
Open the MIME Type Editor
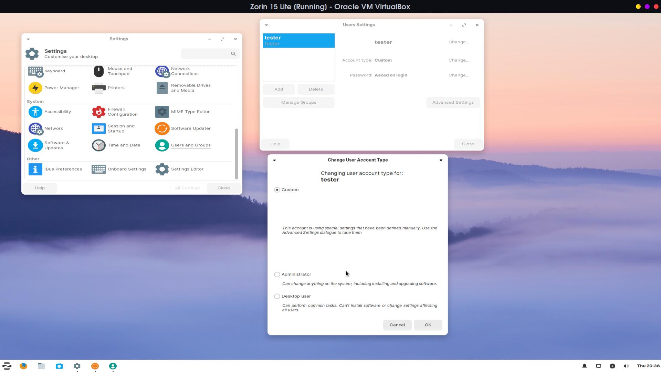[162, 112]
